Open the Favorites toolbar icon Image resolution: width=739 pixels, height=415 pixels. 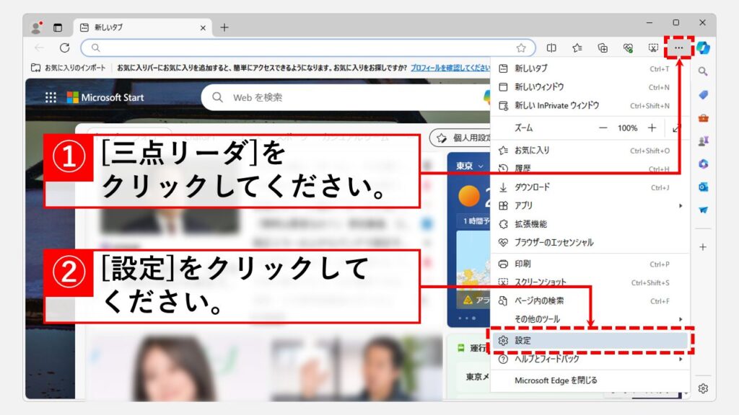pyautogui.click(x=577, y=48)
